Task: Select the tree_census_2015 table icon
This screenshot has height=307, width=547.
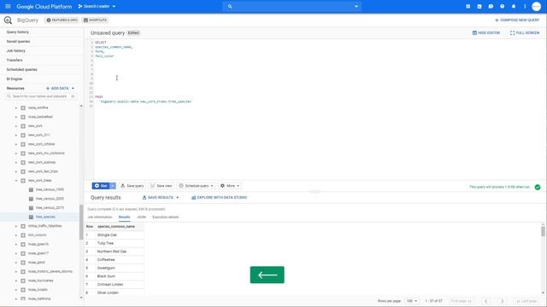Action: coord(31,208)
